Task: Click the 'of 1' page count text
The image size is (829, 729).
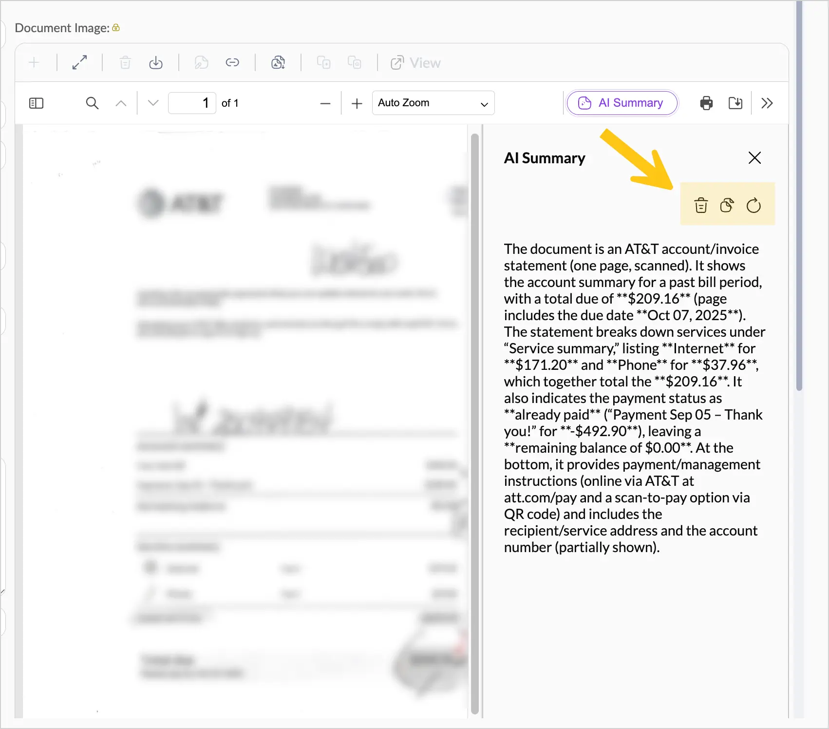Action: click(x=230, y=103)
